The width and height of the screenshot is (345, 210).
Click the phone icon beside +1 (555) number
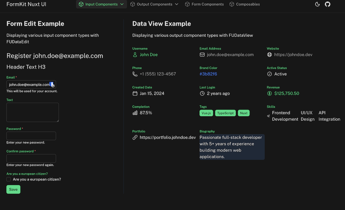[135, 74]
